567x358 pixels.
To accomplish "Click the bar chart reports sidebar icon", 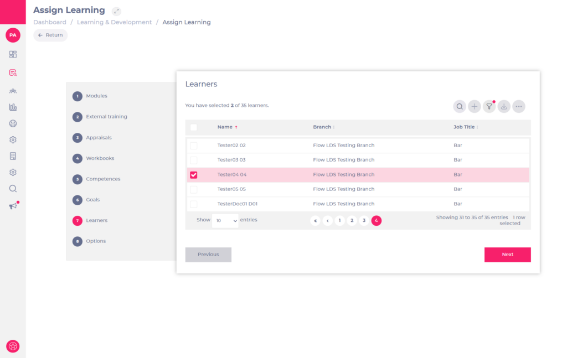I will 13,107.
